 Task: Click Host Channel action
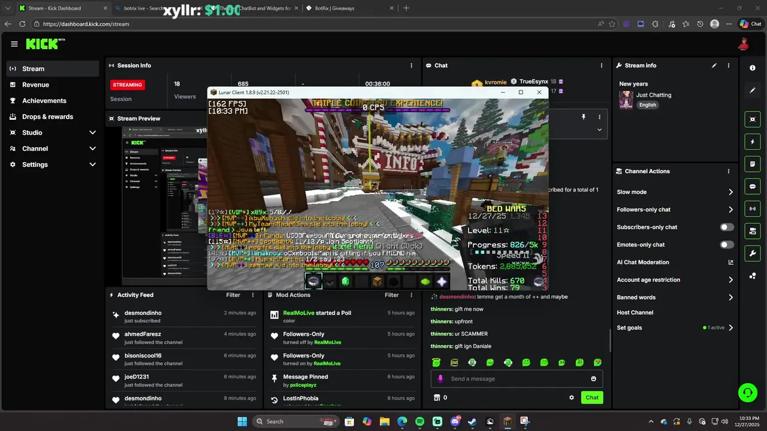pos(635,312)
